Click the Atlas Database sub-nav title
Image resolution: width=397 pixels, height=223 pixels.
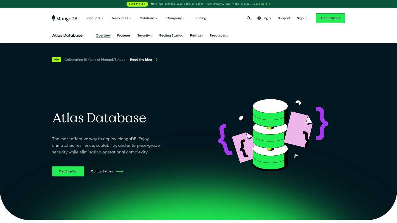tap(67, 35)
